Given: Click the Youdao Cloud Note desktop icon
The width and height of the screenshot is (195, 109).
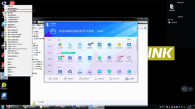Looking at the screenshot, I should pos(4,96).
